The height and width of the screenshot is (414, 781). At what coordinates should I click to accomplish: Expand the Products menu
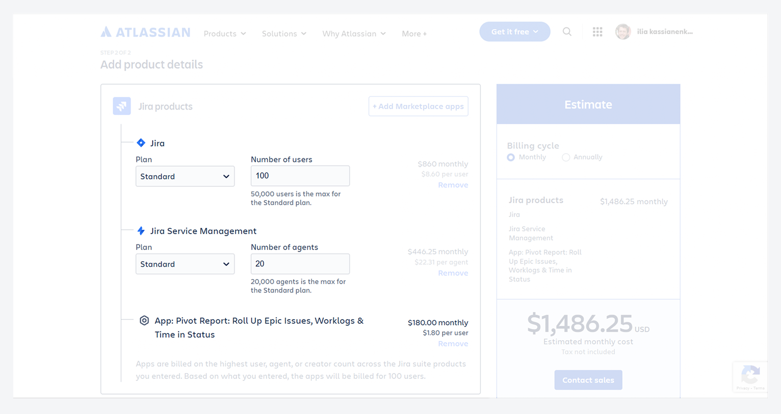[x=225, y=34]
